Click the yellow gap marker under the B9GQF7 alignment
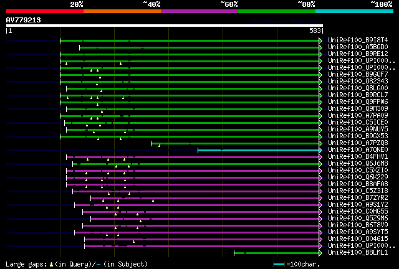 [x=100, y=77]
